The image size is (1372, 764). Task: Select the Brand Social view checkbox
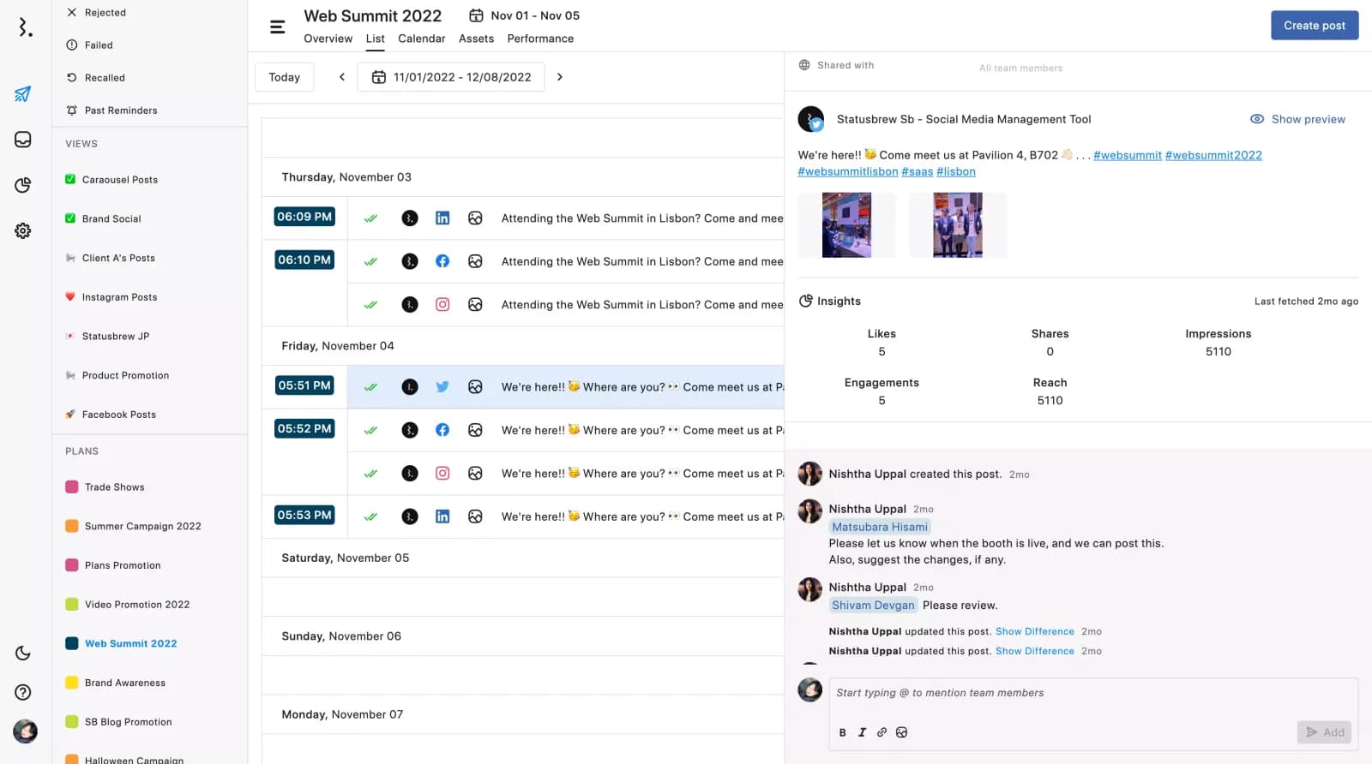[x=70, y=218]
